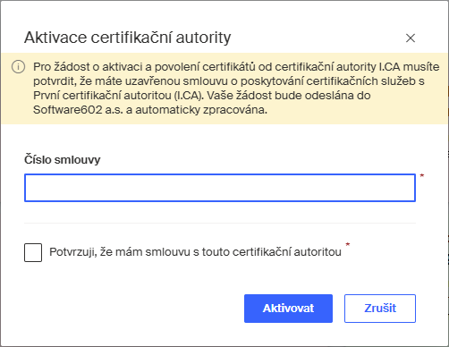Focus the contract number text box
The width and height of the screenshot is (449, 347).
click(x=220, y=188)
